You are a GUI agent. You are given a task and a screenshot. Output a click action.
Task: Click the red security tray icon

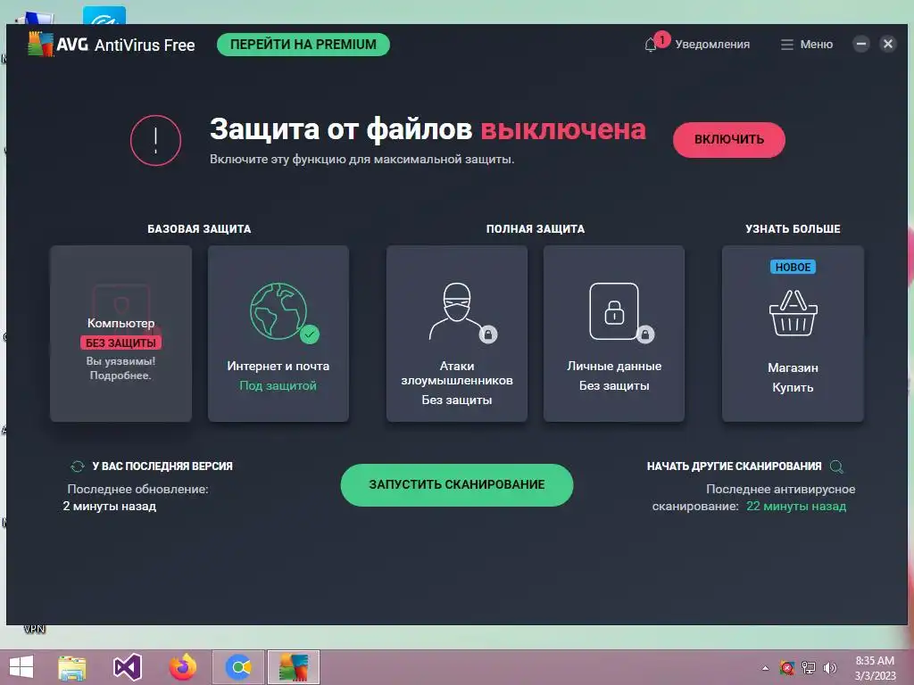(787, 668)
